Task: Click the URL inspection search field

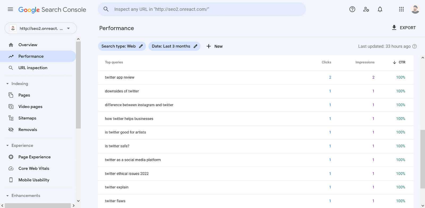Action: point(202,9)
